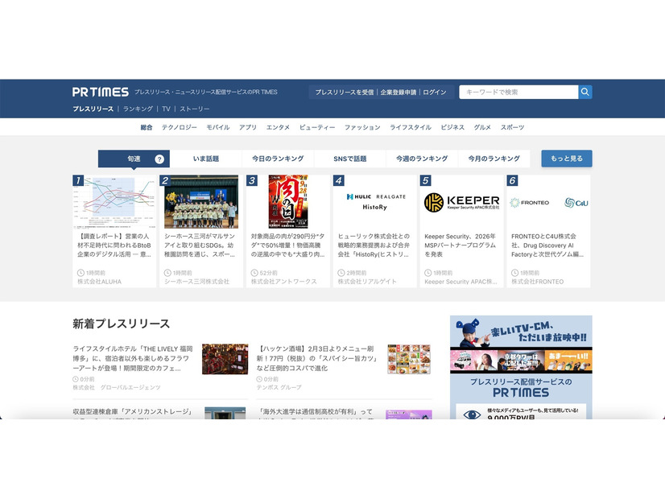Select the テクノロジー category

pyautogui.click(x=179, y=127)
